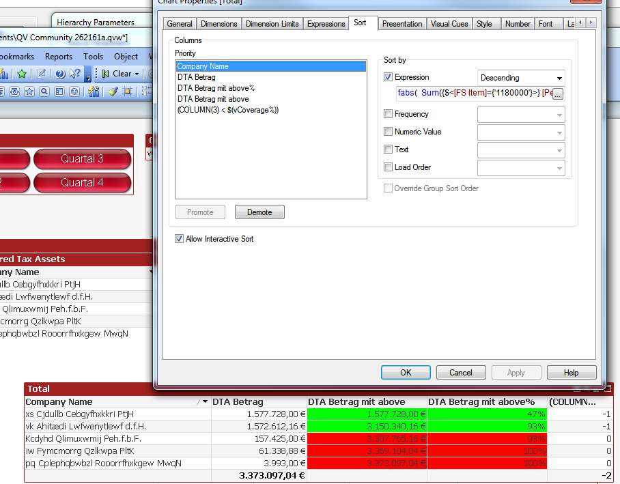Open Help Topics via blue question mark icon

pyautogui.click(x=60, y=74)
